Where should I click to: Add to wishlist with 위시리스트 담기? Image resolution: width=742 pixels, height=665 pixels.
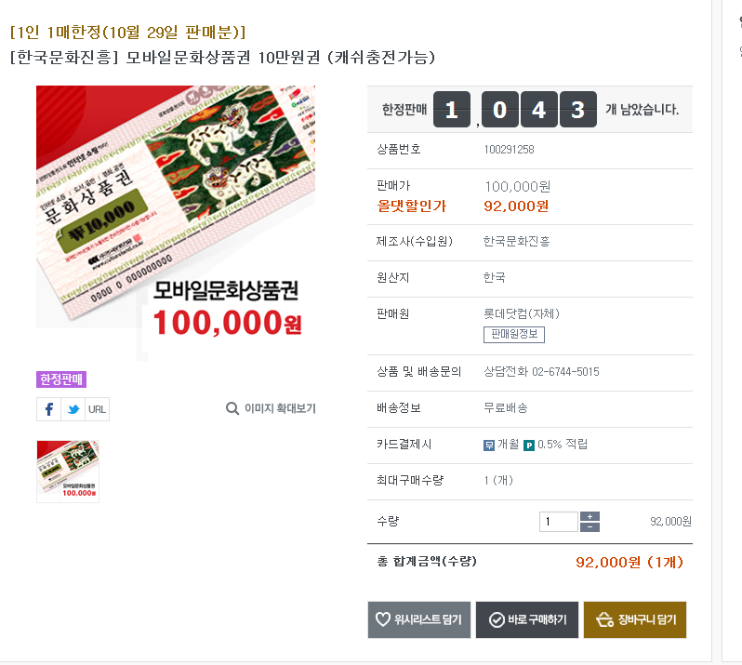tap(418, 619)
